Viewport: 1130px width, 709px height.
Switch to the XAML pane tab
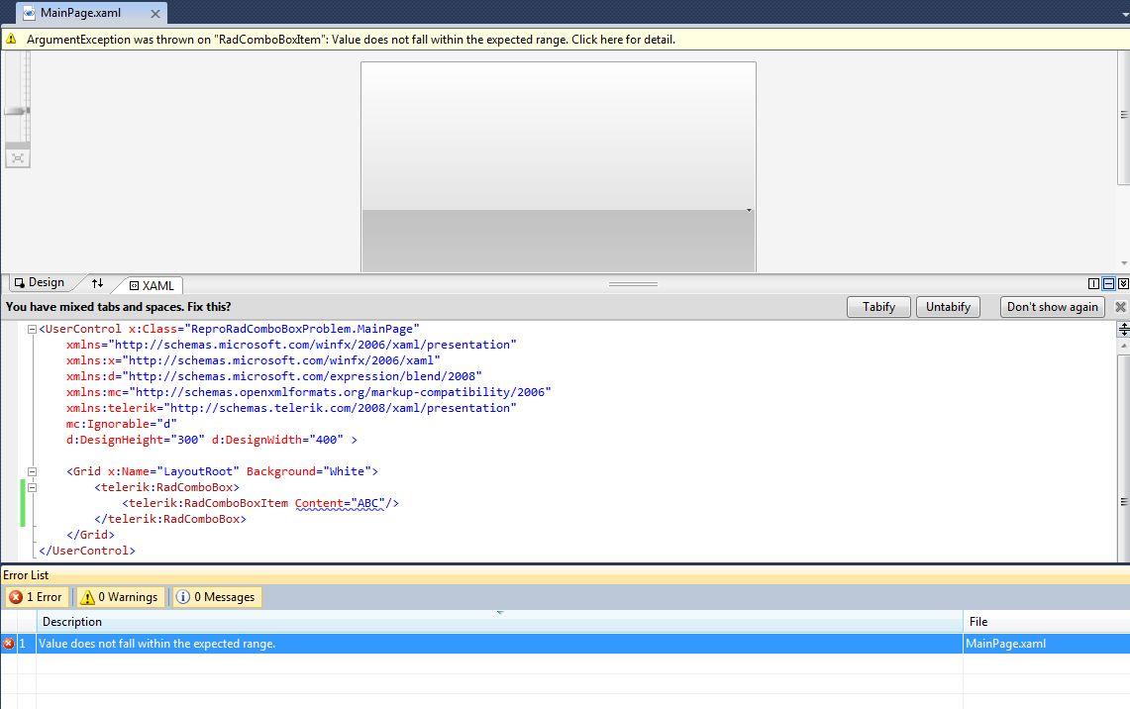tap(152, 285)
